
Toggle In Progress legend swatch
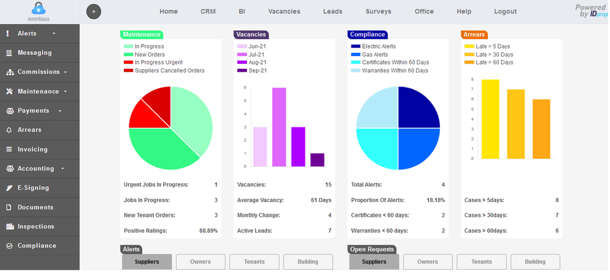[x=128, y=46]
